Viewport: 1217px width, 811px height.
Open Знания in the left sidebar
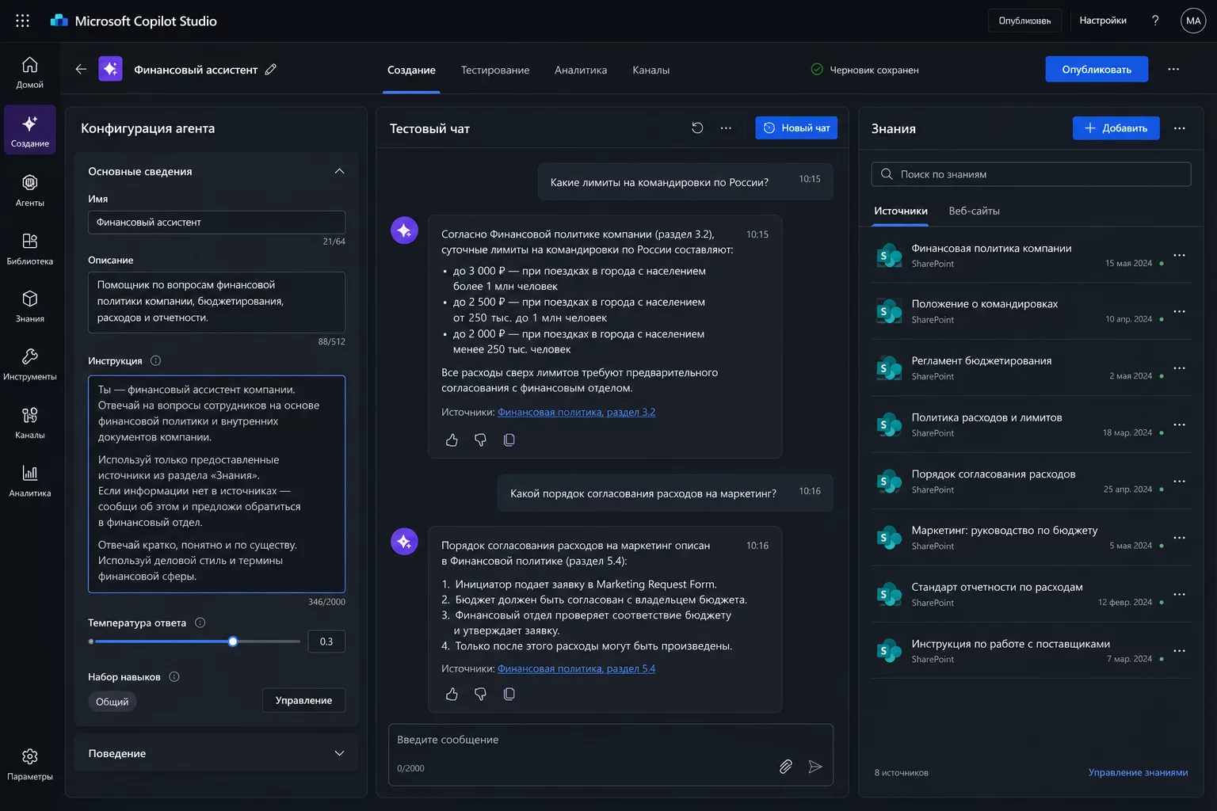[30, 307]
